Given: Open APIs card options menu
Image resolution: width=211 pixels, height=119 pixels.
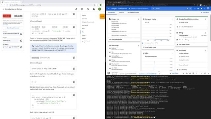Looking at the screenshot, I should pyautogui.click(x=172, y=54).
